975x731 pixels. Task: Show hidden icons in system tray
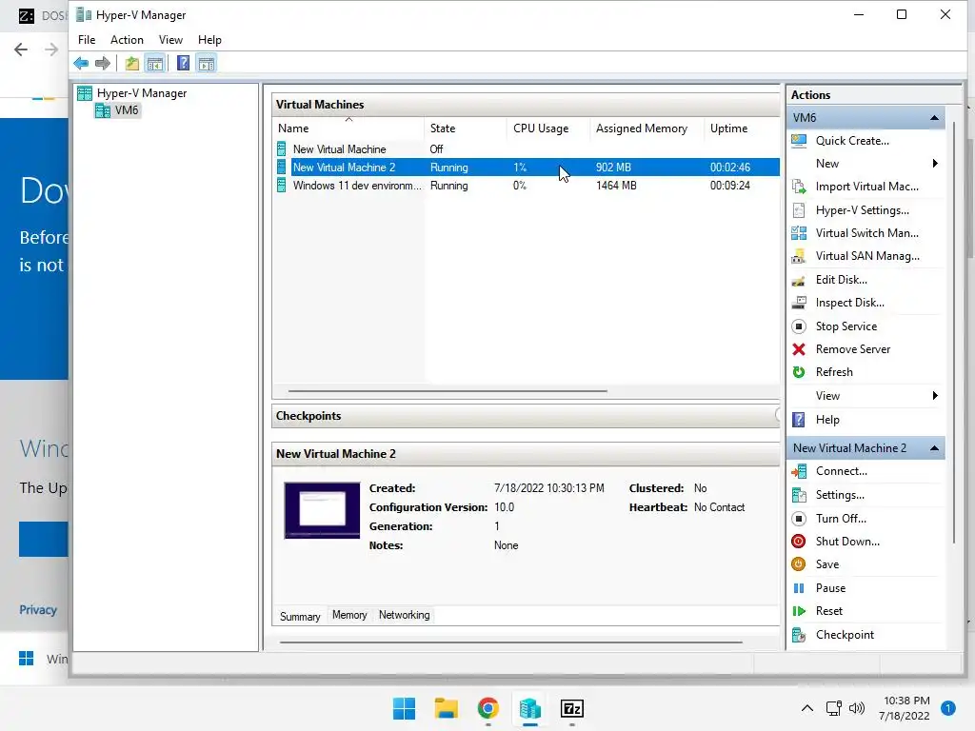[x=807, y=708]
